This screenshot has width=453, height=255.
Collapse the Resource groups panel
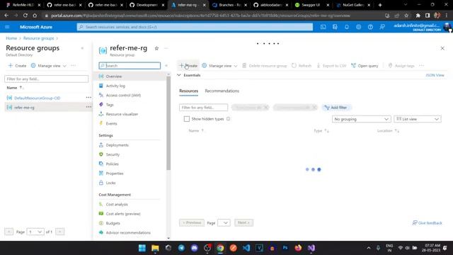82,48
